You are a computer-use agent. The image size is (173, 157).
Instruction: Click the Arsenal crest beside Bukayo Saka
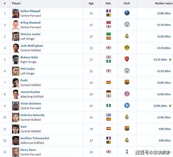[x=127, y=59]
